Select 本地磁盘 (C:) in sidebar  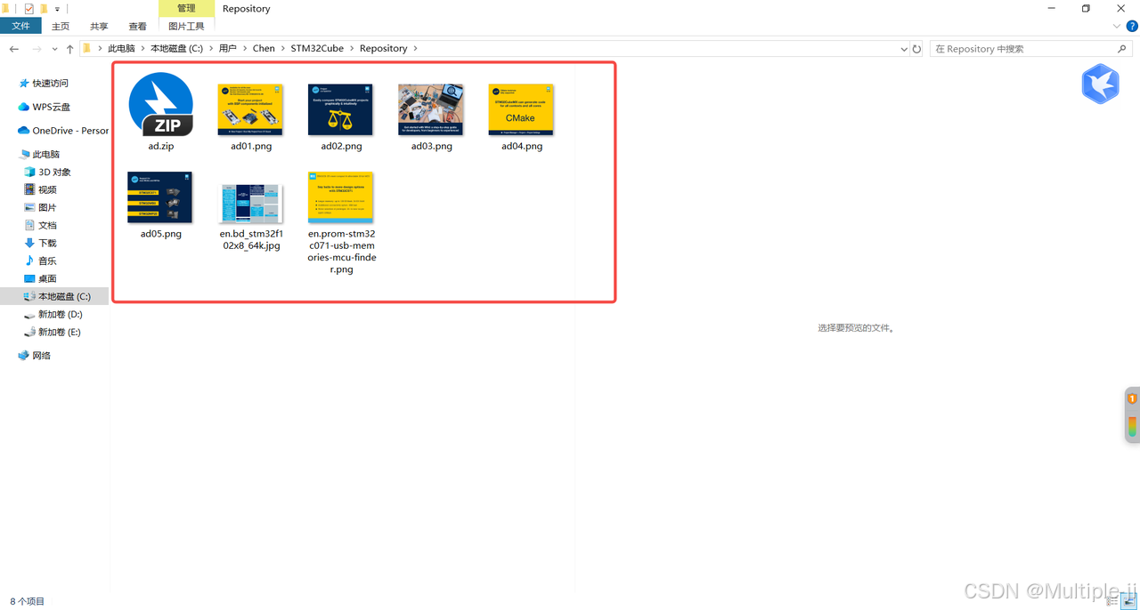(55, 296)
